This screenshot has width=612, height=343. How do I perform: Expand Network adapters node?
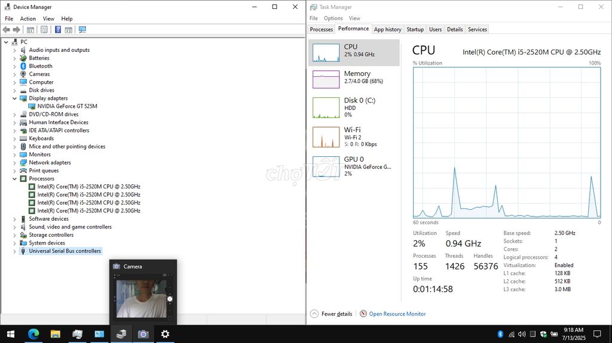(14, 163)
